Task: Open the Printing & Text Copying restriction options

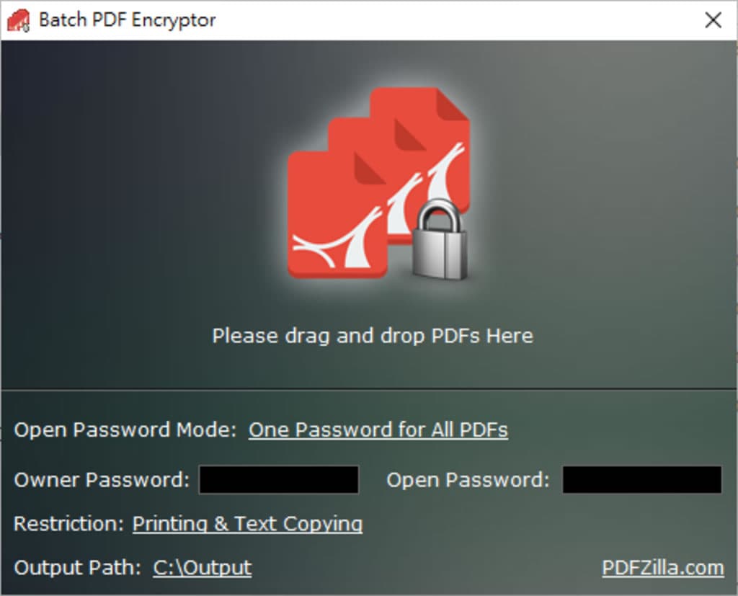Action: click(x=247, y=524)
